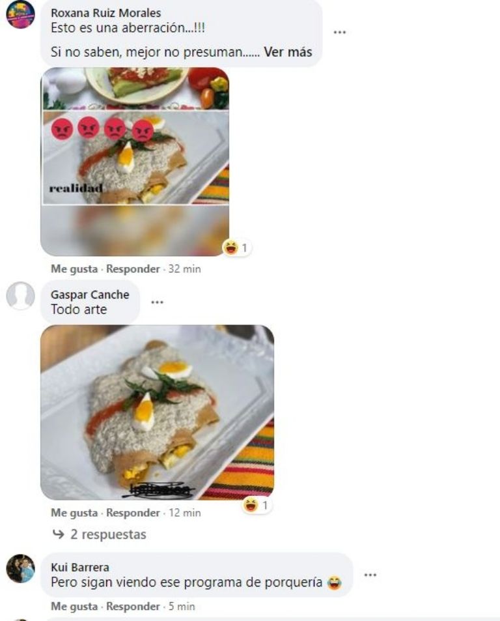The image size is (500, 621).
Task: Open the realidad meme image in Roxana's comment
Action: point(135,162)
